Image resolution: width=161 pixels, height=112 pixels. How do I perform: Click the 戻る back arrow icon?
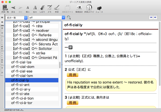pyautogui.click(x=13, y=8)
